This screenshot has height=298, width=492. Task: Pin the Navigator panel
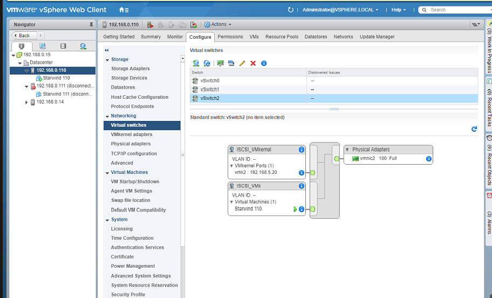click(91, 24)
